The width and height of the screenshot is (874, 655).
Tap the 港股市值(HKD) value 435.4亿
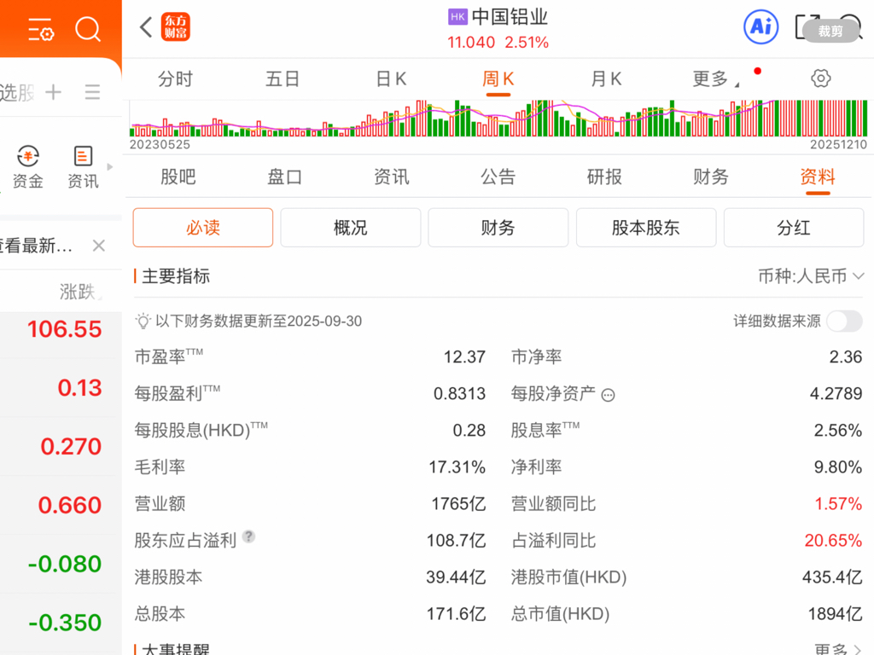coord(832,577)
